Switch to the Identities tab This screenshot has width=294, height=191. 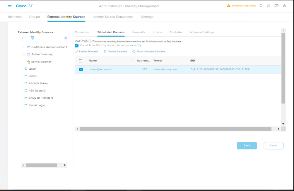coord(15,17)
